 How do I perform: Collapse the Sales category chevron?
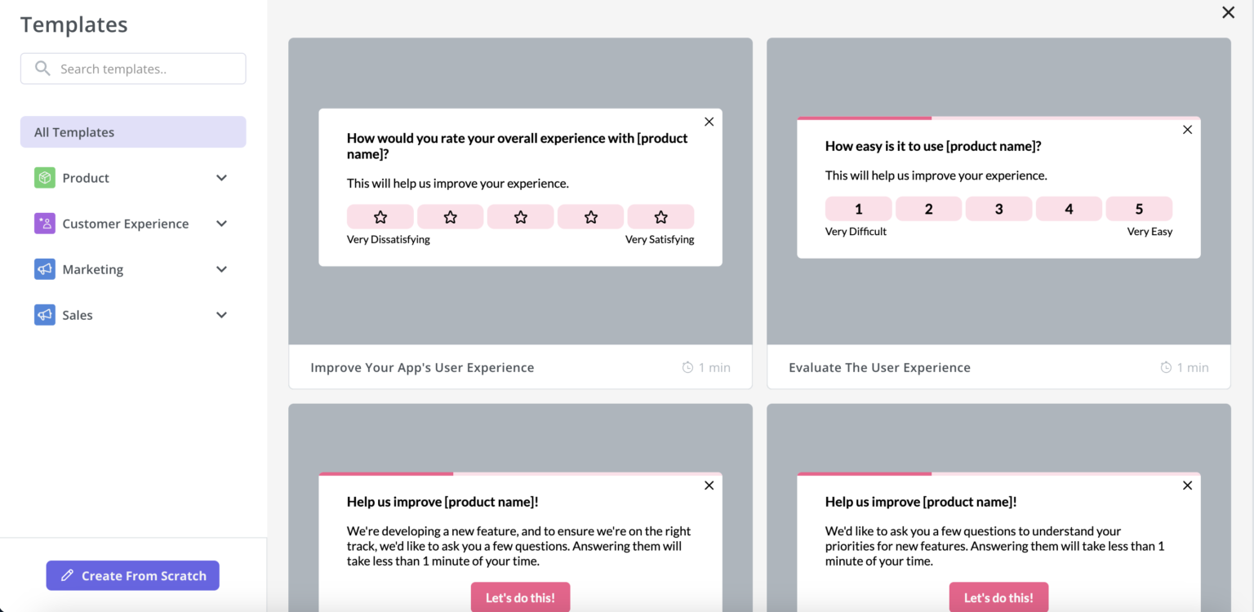click(x=221, y=314)
